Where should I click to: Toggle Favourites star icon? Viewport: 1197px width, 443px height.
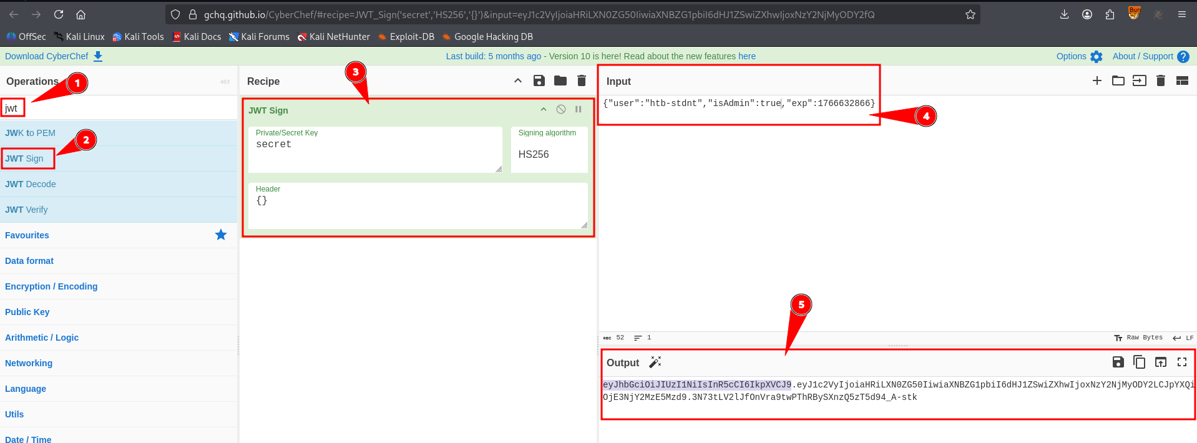pyautogui.click(x=221, y=235)
